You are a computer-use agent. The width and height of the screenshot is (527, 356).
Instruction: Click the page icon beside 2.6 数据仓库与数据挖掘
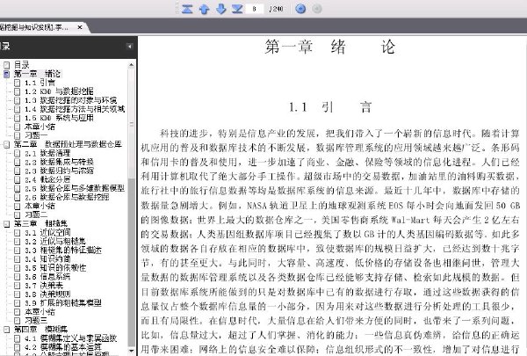click(x=18, y=197)
